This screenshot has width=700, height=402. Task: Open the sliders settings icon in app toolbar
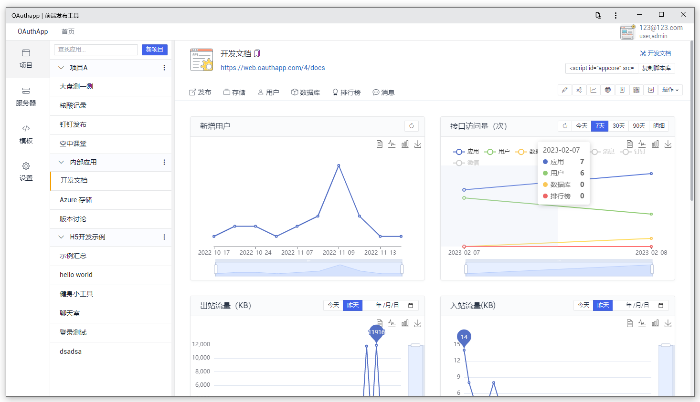(x=579, y=90)
